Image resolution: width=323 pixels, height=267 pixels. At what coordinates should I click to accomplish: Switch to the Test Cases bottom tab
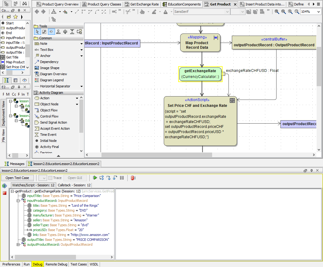click(x=78, y=264)
